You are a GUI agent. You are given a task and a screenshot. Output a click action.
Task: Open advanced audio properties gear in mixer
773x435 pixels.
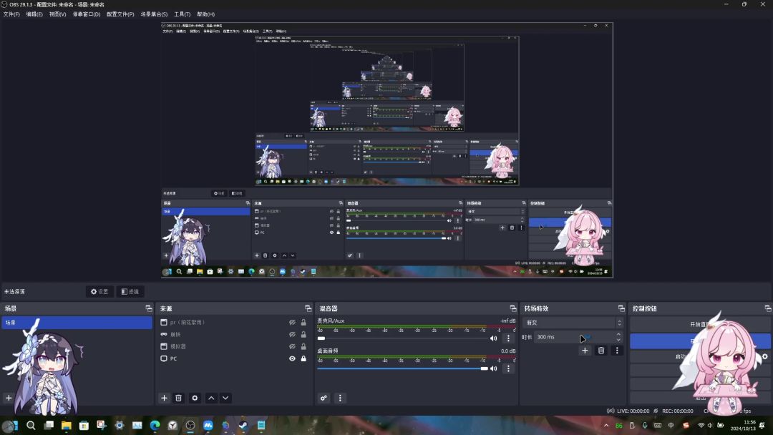pyautogui.click(x=324, y=398)
